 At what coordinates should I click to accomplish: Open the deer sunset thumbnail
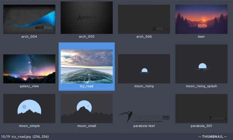coord(201,19)
